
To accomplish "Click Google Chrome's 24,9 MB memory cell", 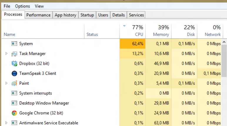I will tap(158, 113).
